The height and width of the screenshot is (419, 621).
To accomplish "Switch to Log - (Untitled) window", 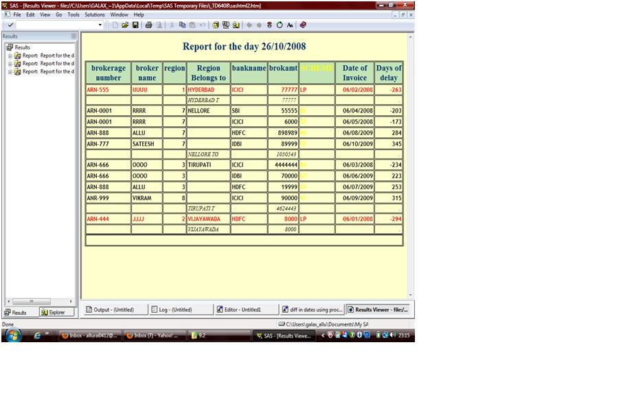I will tap(181, 309).
